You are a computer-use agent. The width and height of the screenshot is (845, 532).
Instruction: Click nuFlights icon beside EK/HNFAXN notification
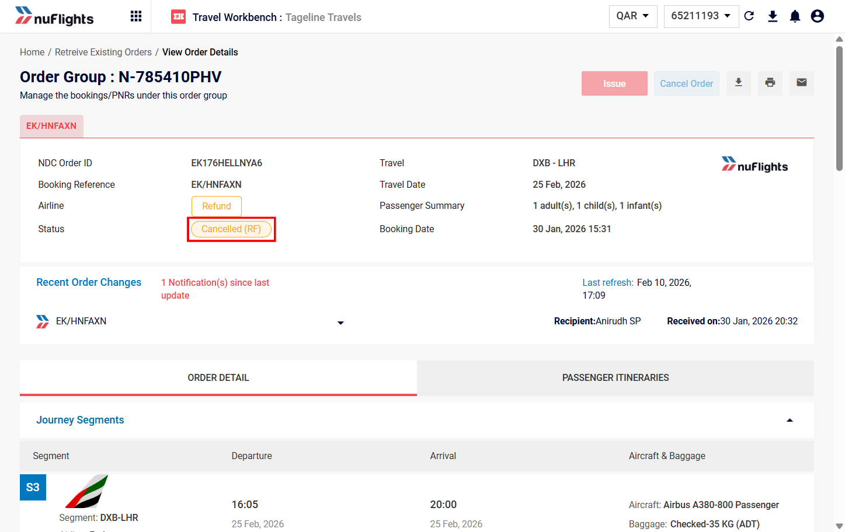coord(43,321)
